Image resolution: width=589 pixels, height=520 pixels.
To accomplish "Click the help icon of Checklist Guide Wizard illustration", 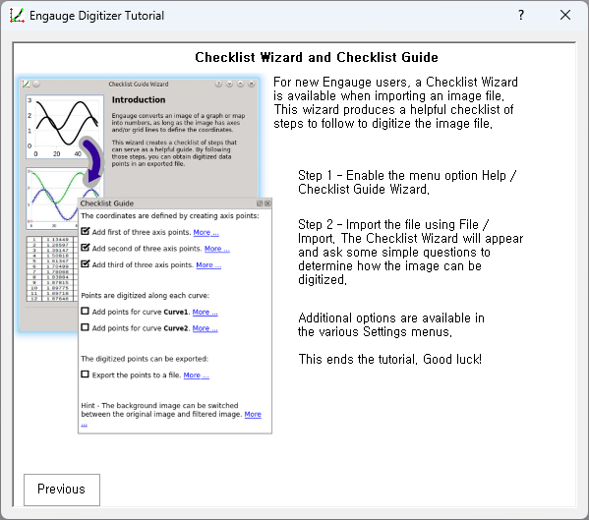I will pyautogui.click(x=218, y=84).
